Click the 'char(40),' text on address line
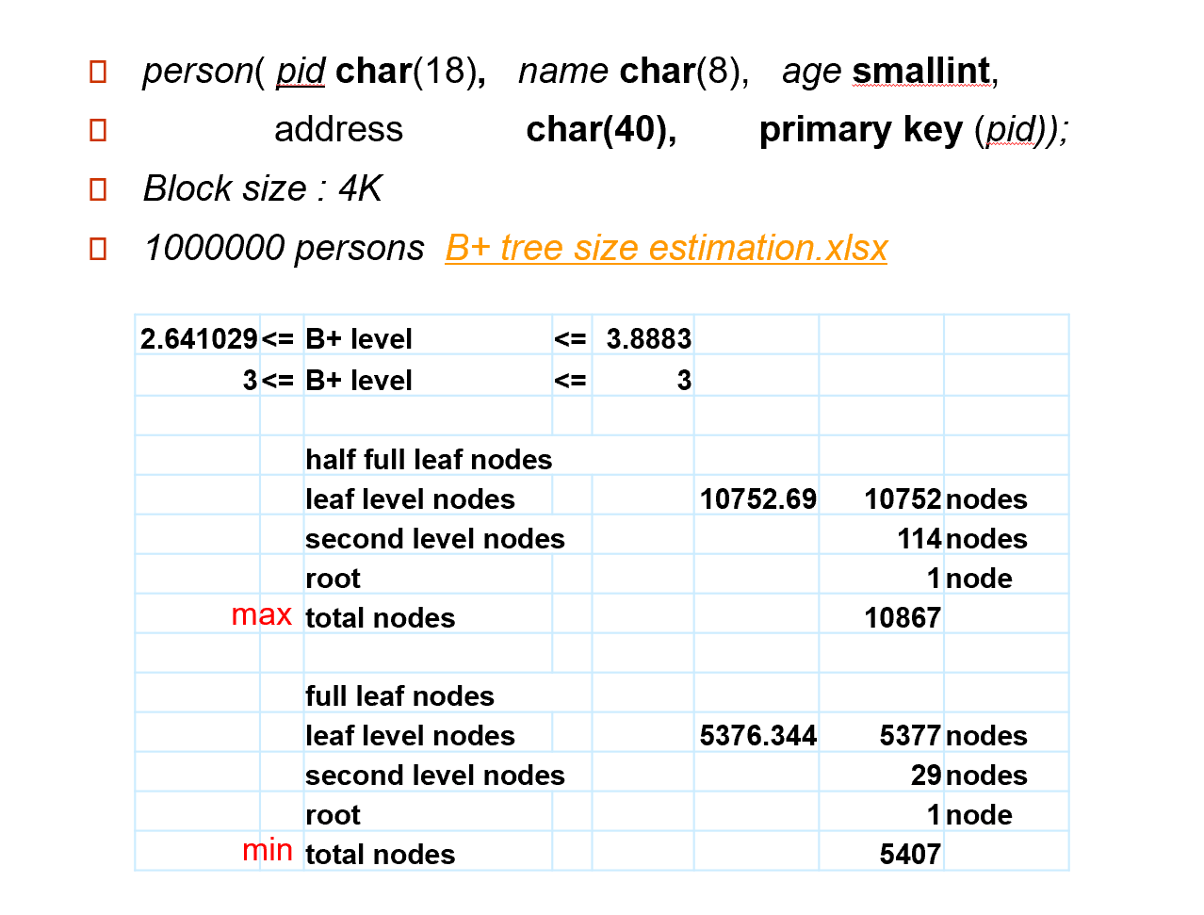Viewport: 1204px width, 915px height. pyautogui.click(x=601, y=130)
